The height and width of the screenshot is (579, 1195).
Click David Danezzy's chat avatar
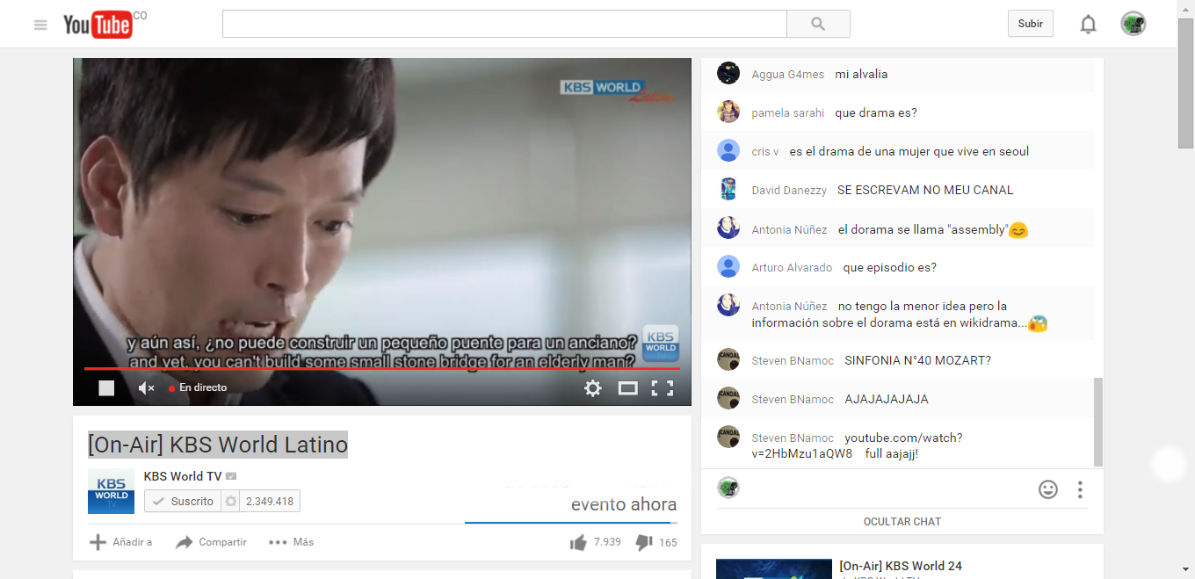728,189
